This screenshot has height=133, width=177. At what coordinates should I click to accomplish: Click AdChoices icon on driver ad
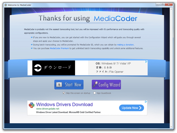tap(146, 102)
